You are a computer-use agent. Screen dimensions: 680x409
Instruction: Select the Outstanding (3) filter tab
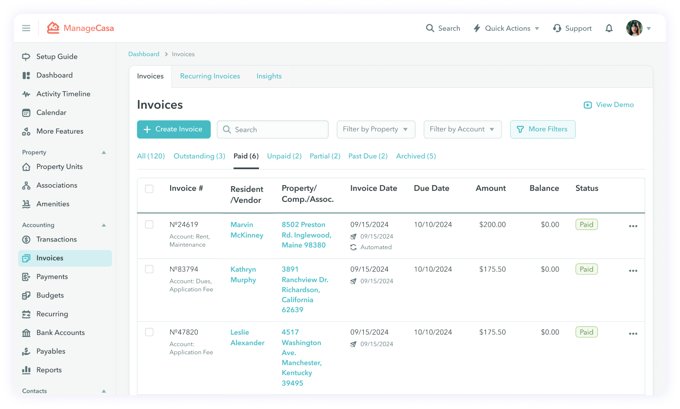coord(199,156)
